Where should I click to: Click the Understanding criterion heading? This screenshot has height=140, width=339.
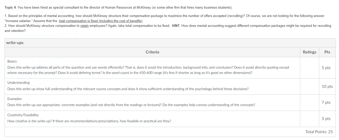tap(18, 83)
